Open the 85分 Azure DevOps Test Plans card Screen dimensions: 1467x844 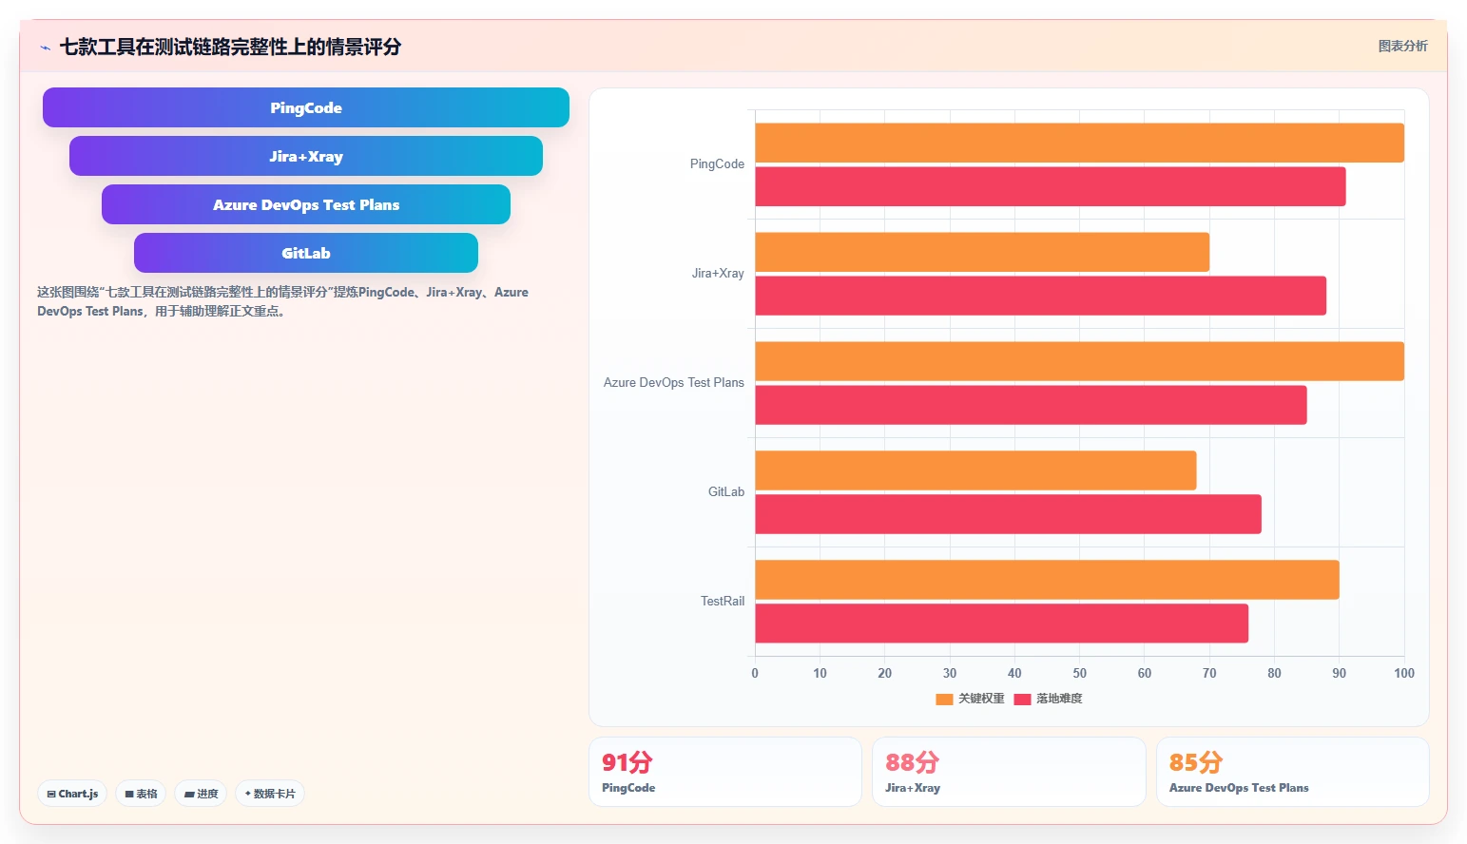pyautogui.click(x=1293, y=772)
